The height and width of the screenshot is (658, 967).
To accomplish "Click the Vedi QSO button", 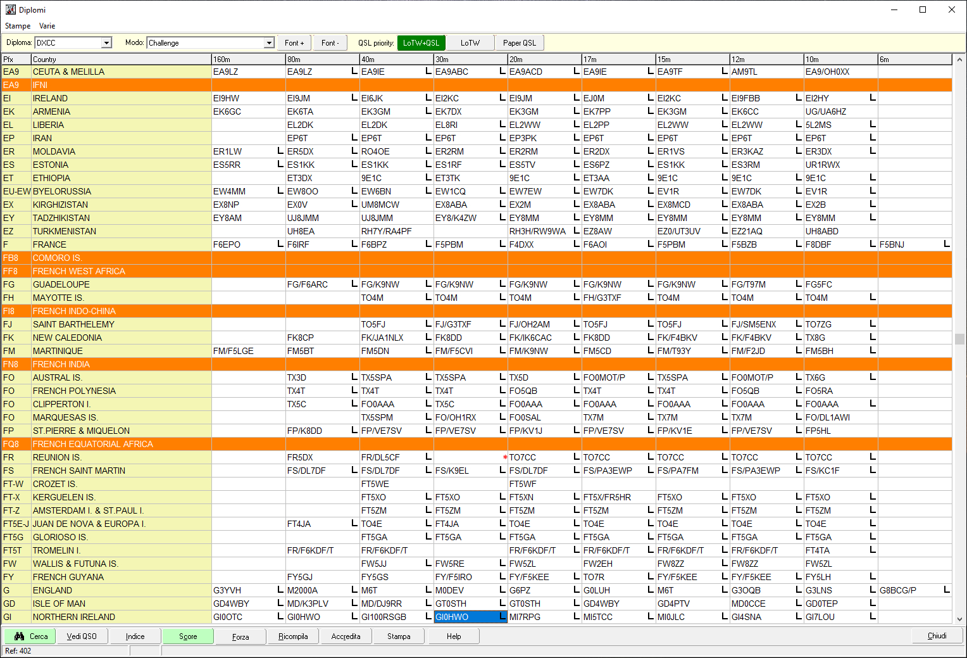I will (x=82, y=636).
